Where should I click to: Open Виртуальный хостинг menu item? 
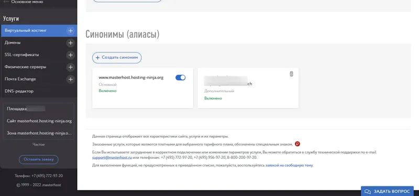(39, 31)
